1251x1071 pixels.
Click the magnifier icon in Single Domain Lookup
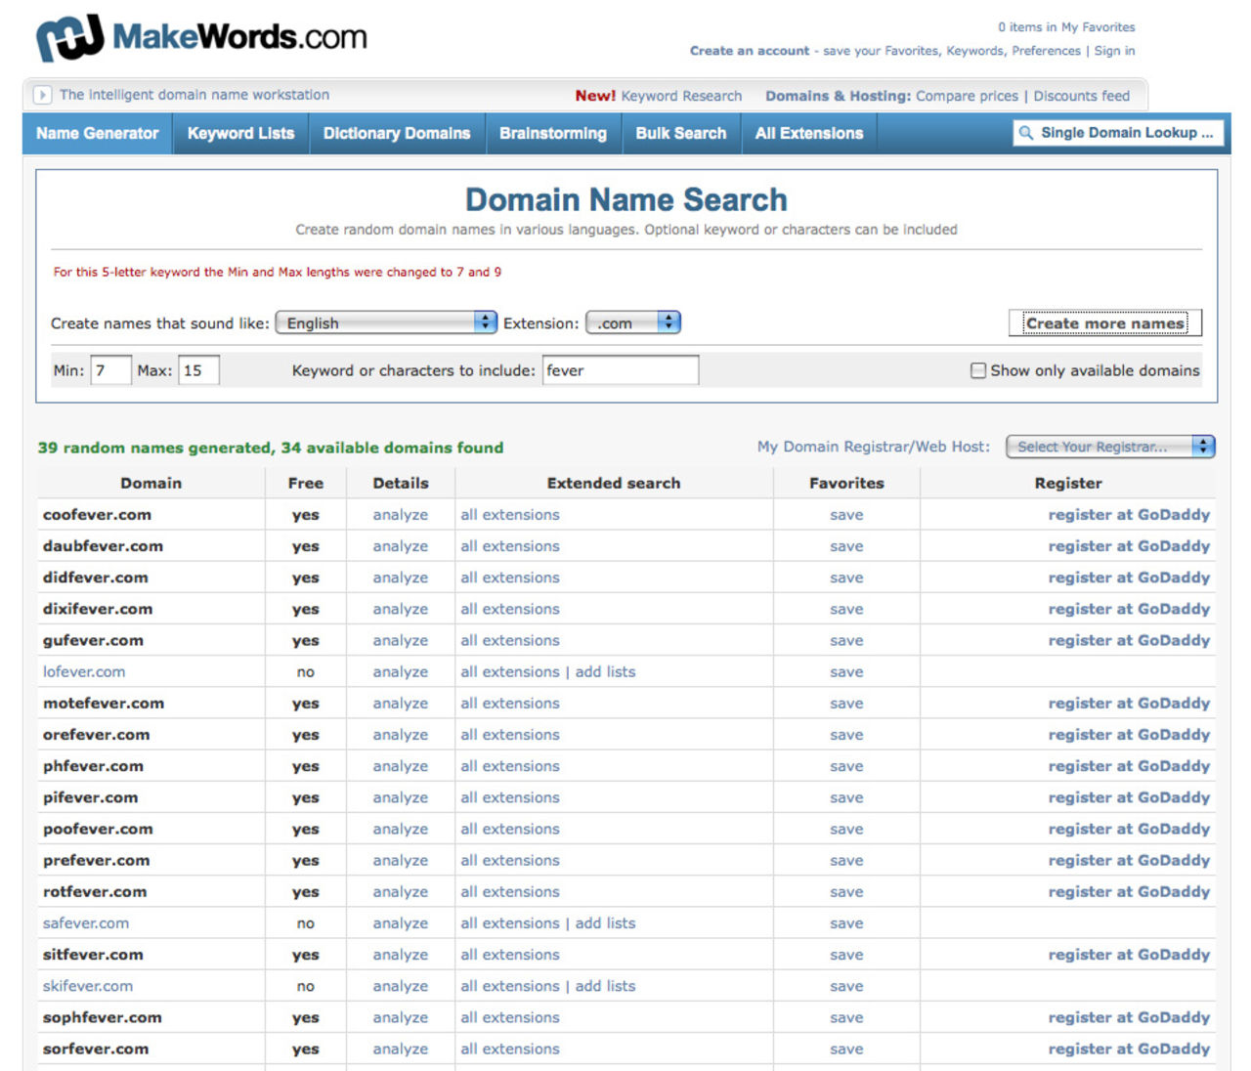click(1025, 133)
